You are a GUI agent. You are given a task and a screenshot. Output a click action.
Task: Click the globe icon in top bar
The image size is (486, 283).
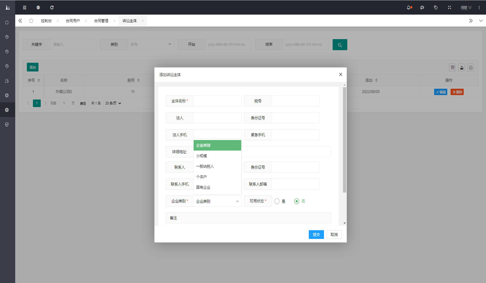point(38,7)
